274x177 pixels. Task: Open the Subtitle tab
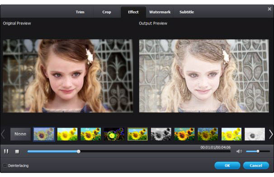(187, 12)
